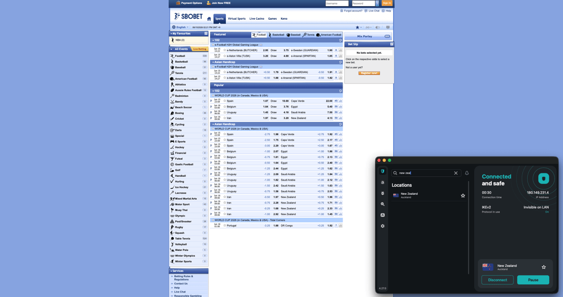Open the Bet Slip help icon

tap(391, 44)
